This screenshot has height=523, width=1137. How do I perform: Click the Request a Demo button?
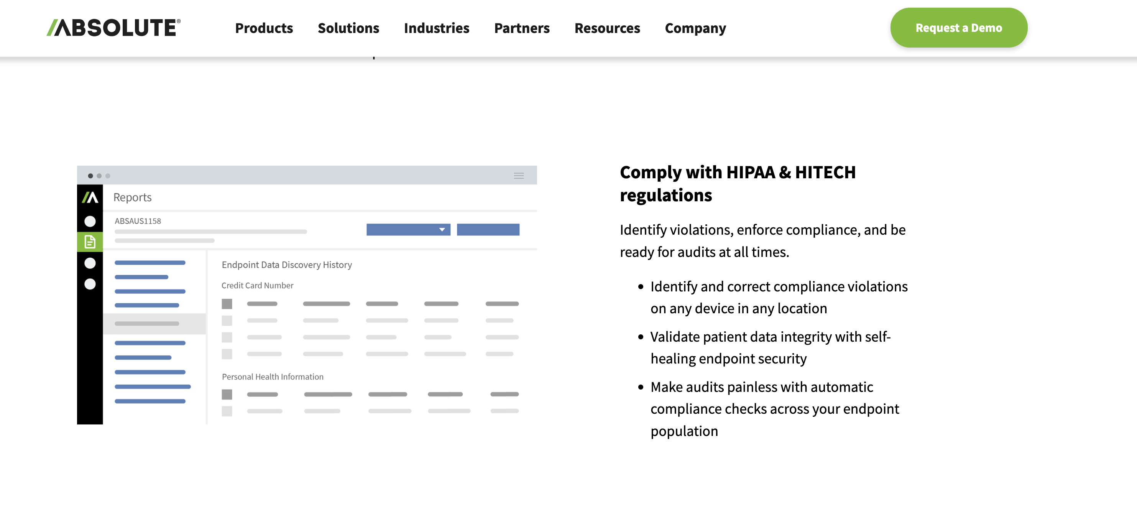(x=959, y=27)
